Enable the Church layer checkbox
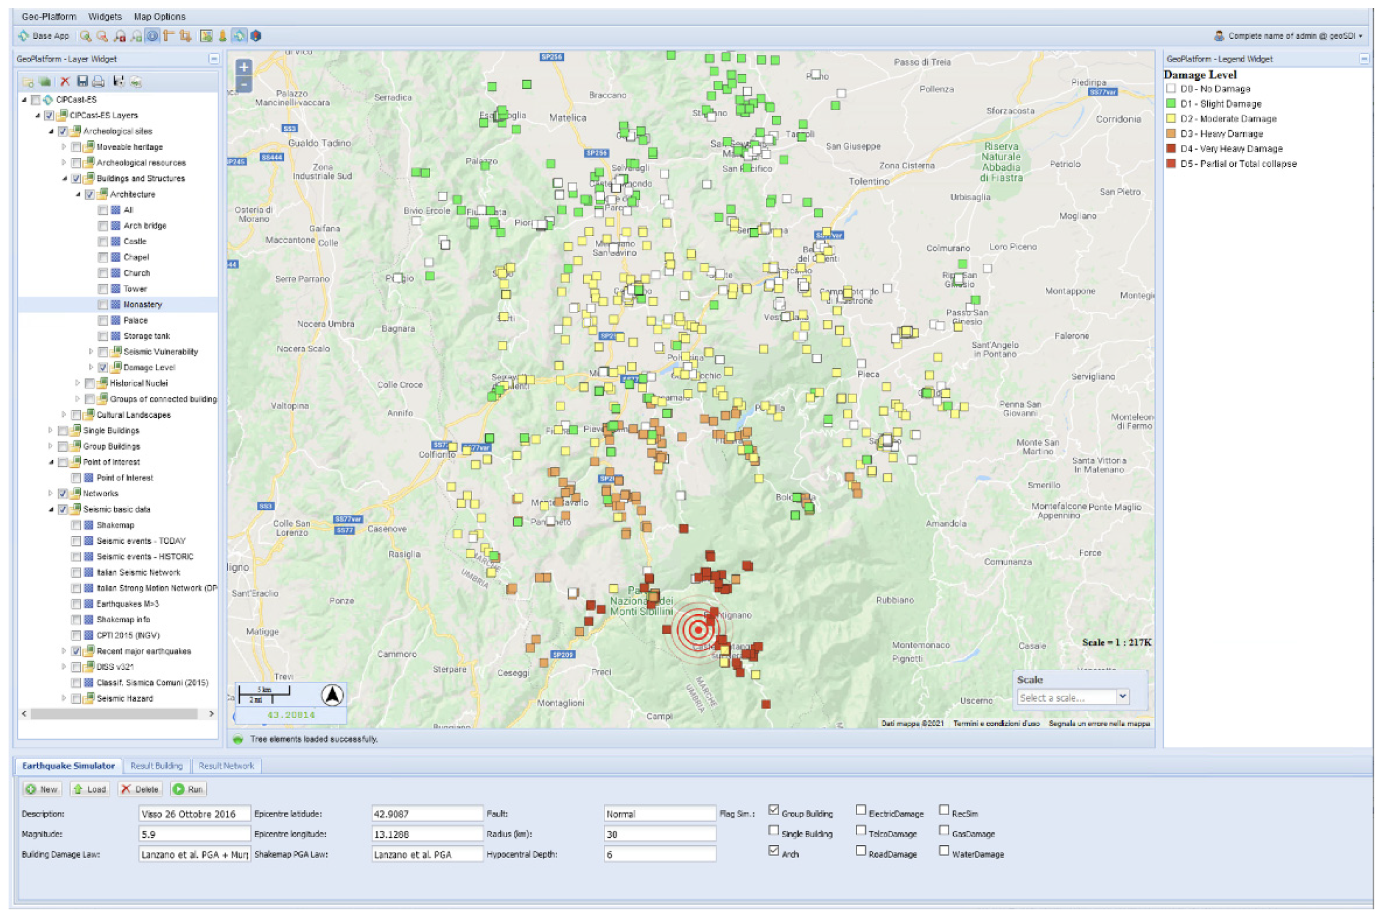 tap(103, 273)
